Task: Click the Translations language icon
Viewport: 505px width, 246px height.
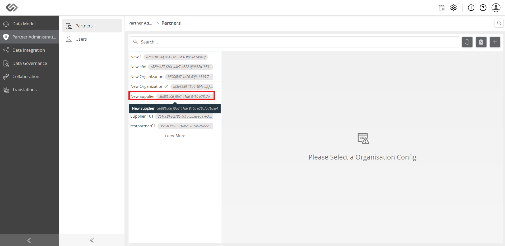Action: [x=6, y=90]
